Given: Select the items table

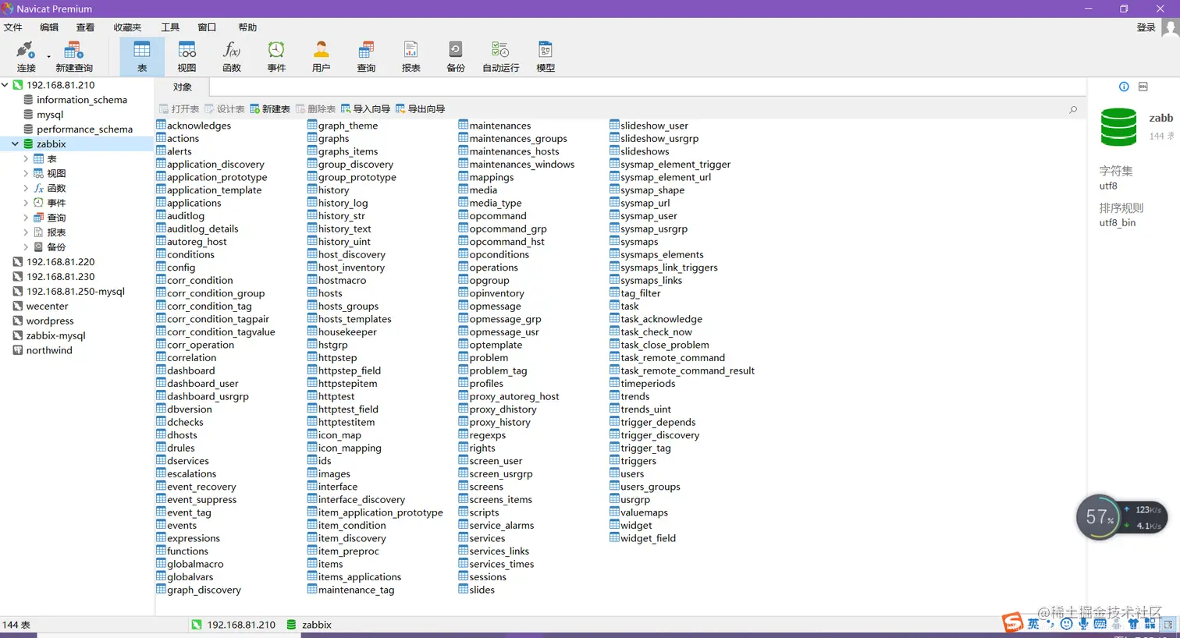Looking at the screenshot, I should point(325,564).
